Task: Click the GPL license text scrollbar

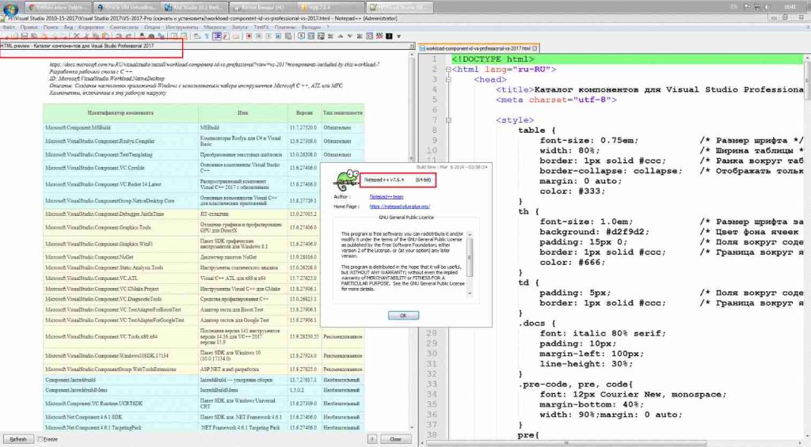Action: click(470, 263)
